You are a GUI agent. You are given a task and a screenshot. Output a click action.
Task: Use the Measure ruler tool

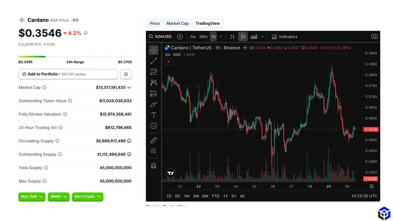(x=153, y=140)
